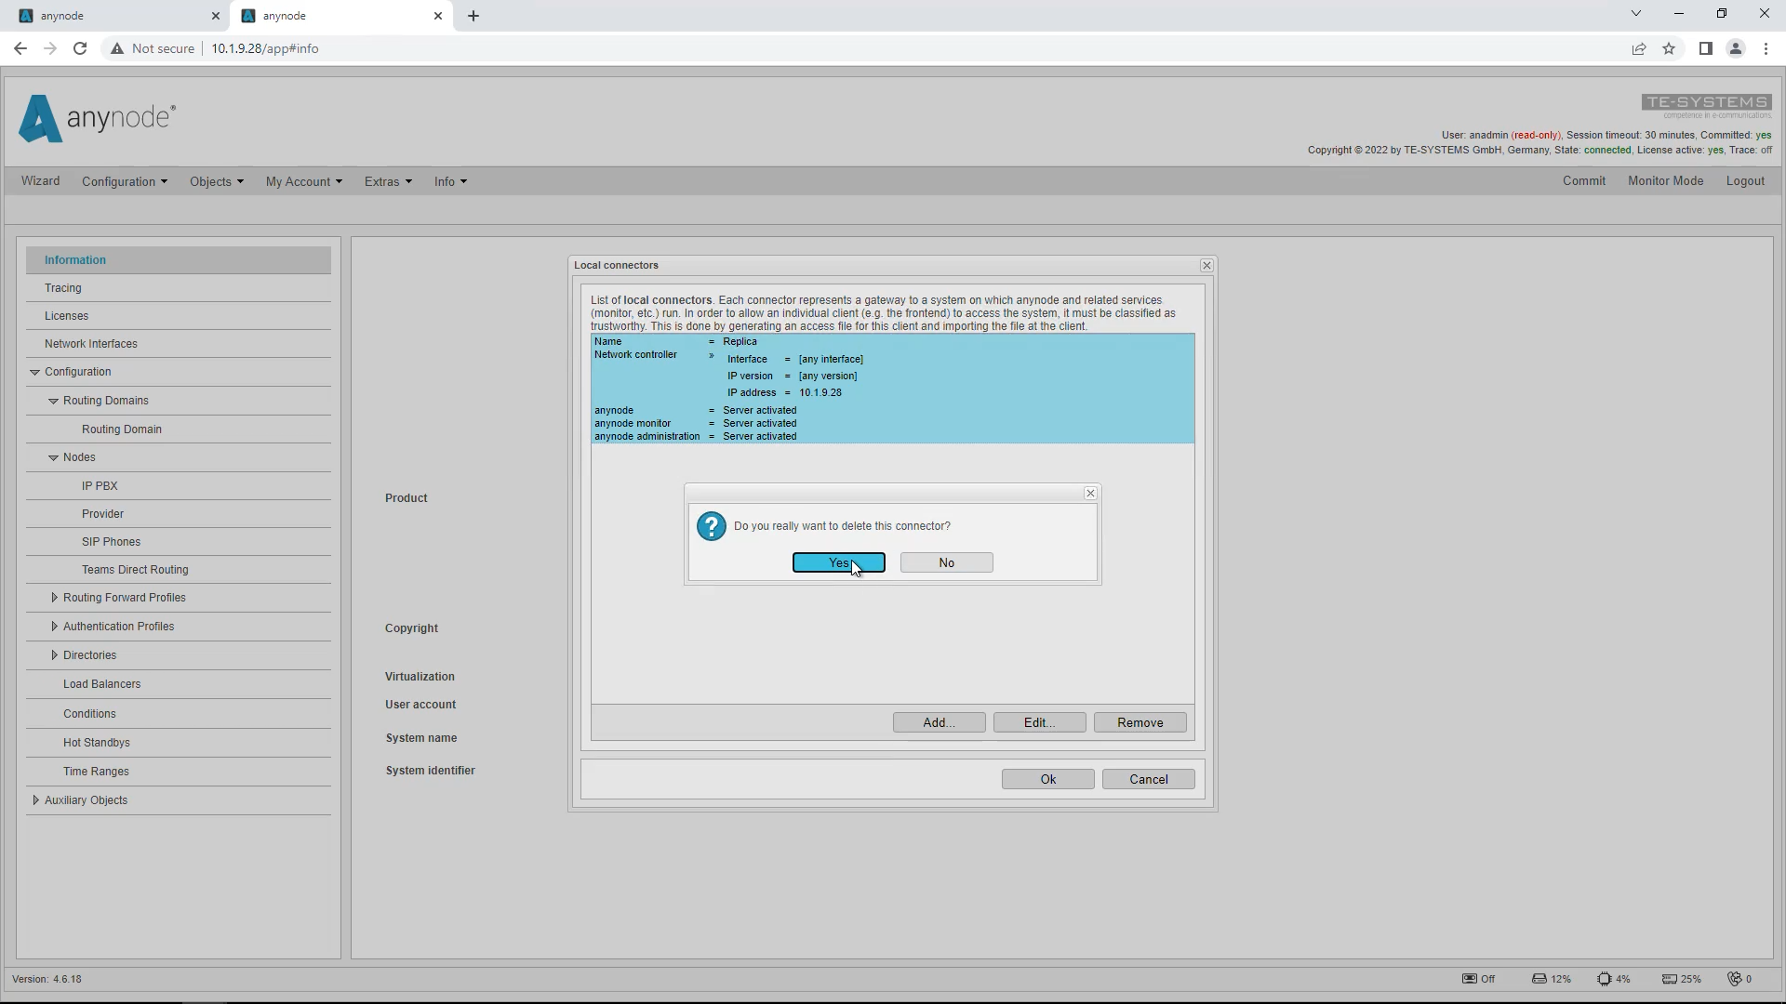This screenshot has height=1004, width=1786.
Task: Share this page icon in address bar
Action: tap(1639, 48)
